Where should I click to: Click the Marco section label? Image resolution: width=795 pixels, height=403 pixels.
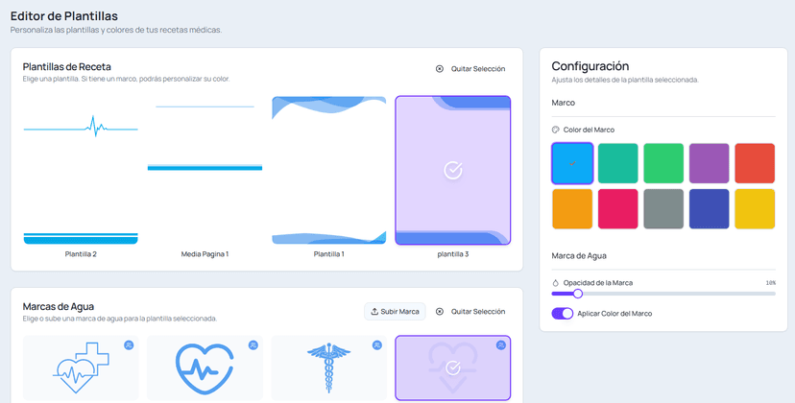[x=564, y=103]
